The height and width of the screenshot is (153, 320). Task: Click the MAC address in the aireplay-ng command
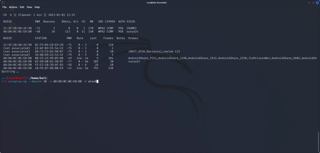pyautogui.click(x=68, y=81)
